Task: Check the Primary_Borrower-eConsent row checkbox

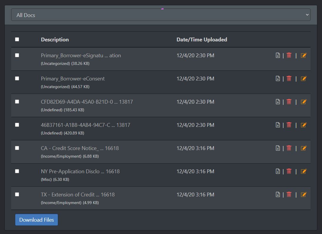Action: (x=17, y=78)
